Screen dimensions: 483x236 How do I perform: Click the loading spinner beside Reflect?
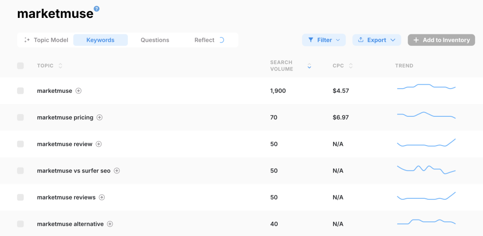click(222, 40)
